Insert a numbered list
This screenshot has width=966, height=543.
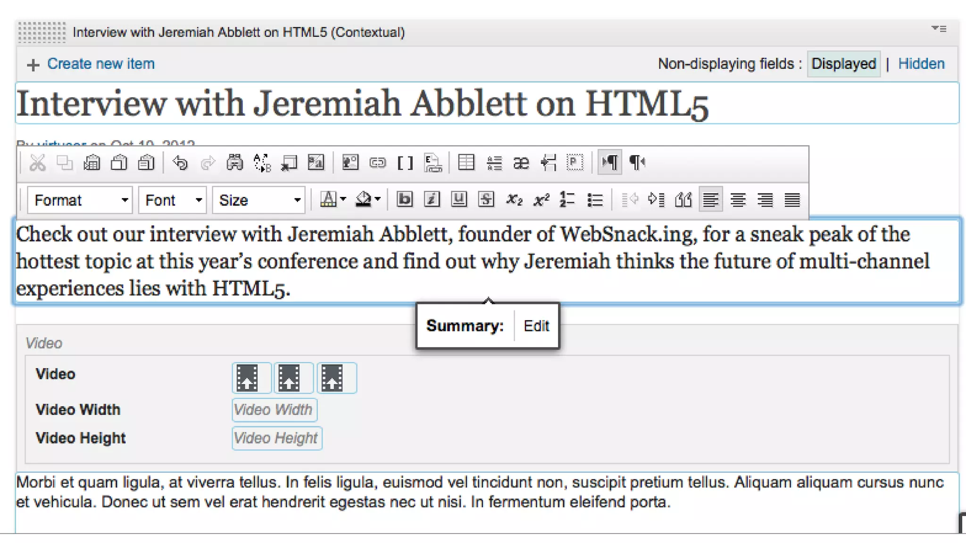point(567,200)
